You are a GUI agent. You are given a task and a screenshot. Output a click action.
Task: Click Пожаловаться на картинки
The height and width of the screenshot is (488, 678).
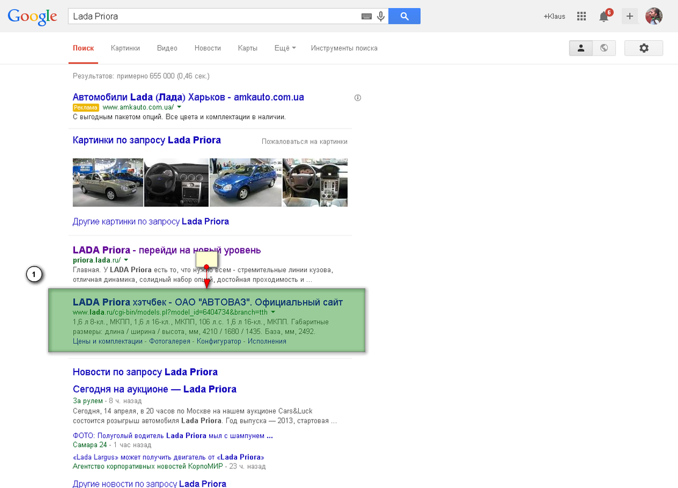click(304, 142)
